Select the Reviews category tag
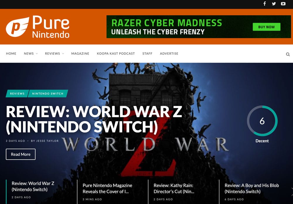Screen dimensions: 293x204 17,94
